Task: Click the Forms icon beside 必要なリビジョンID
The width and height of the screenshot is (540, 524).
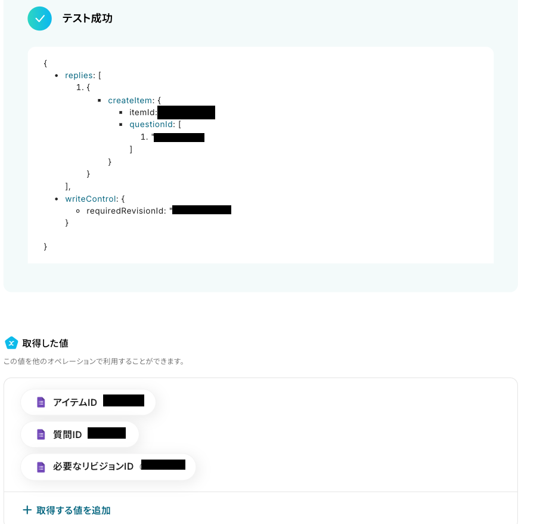Action: 41,467
